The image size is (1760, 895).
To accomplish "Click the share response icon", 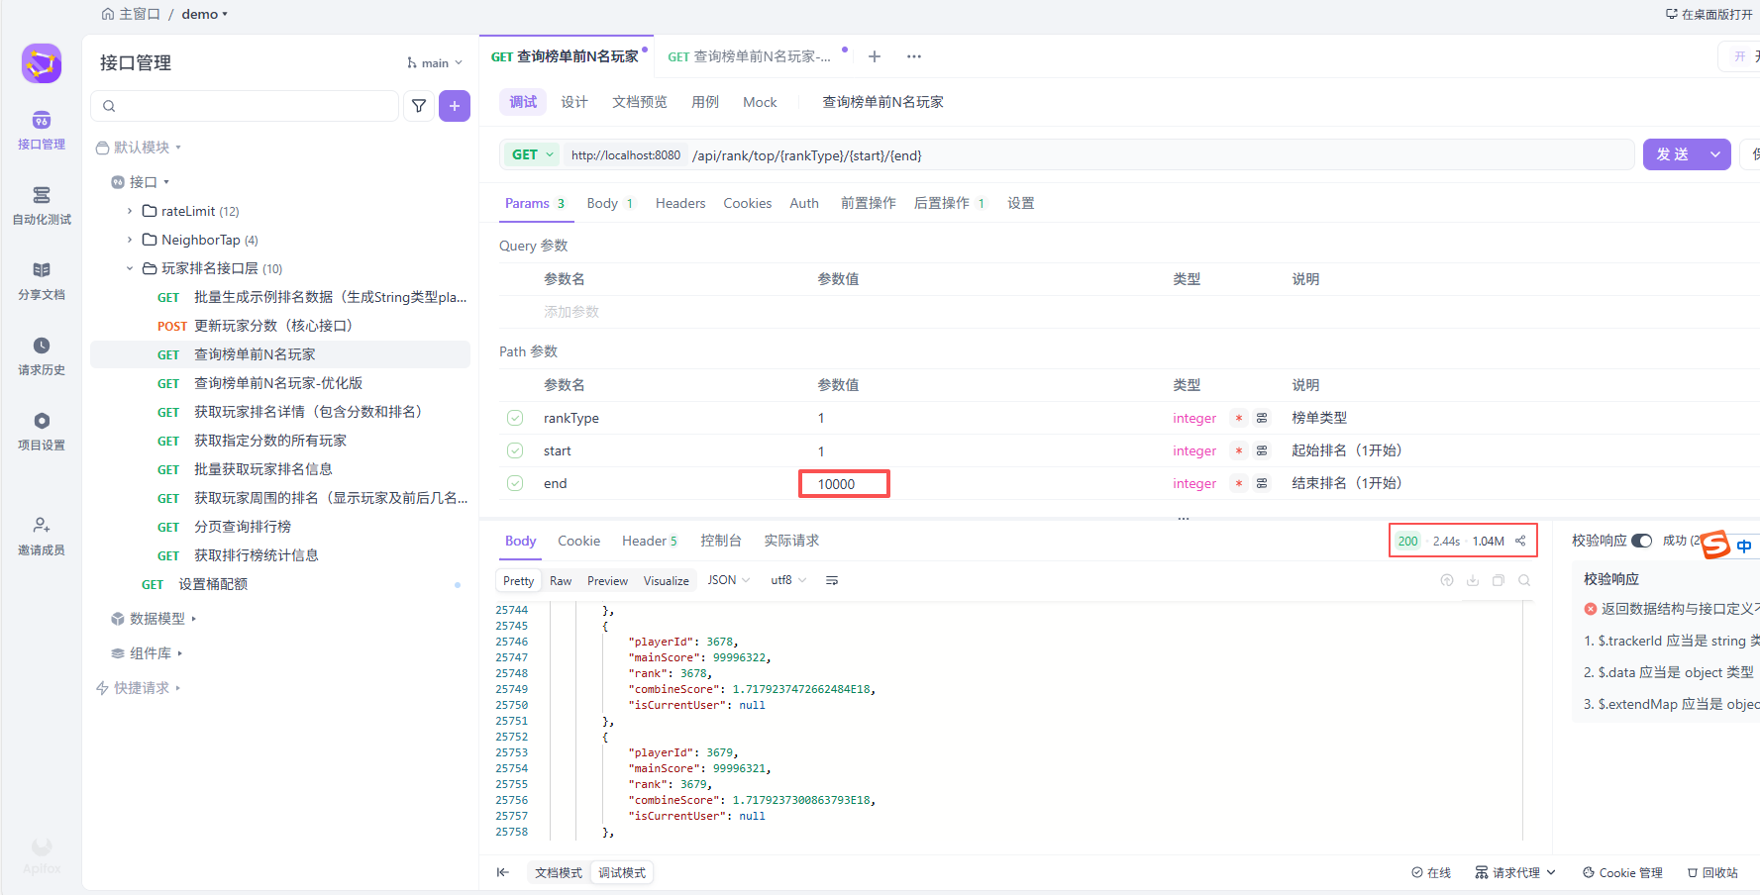I will tap(1520, 541).
